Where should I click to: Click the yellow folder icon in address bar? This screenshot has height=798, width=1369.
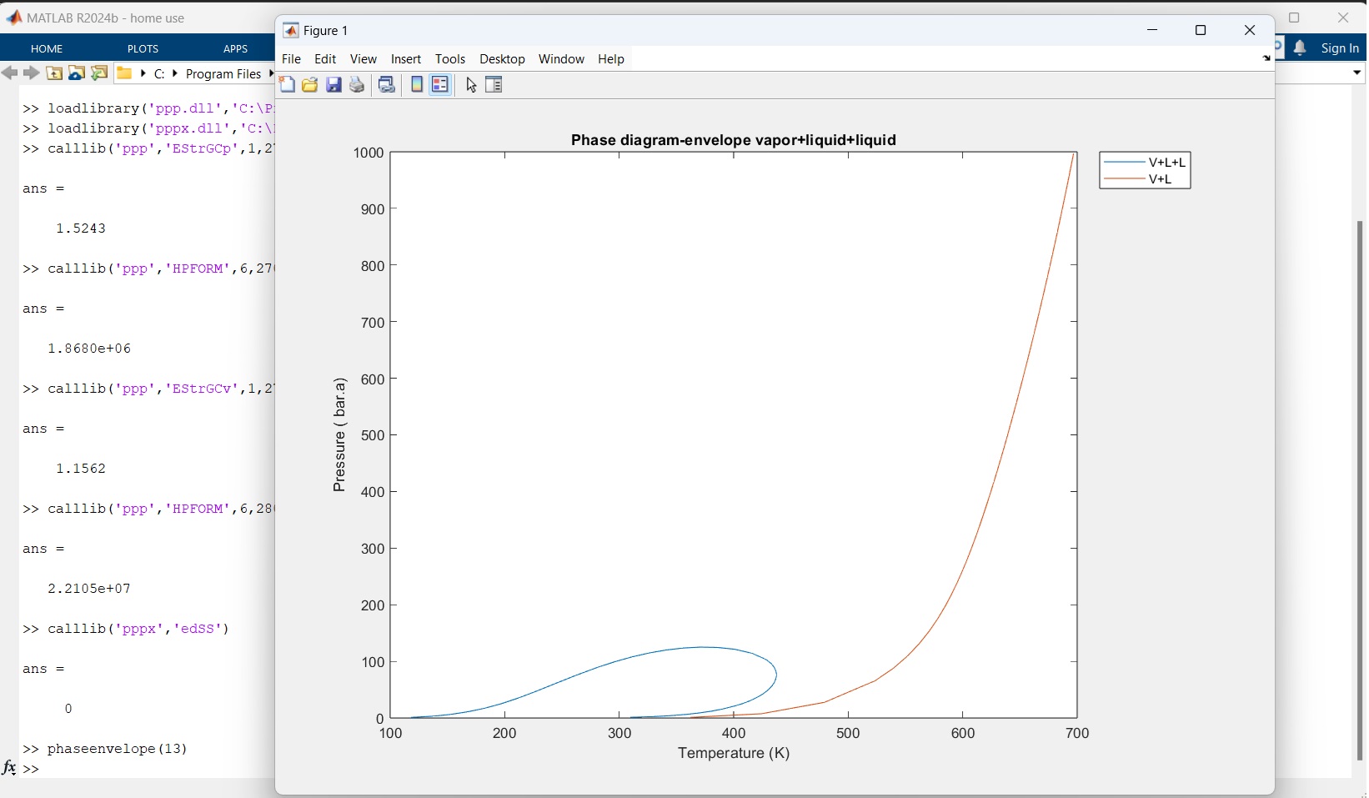tap(124, 73)
